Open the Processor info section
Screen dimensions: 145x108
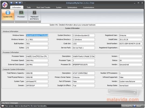pos(21,16)
